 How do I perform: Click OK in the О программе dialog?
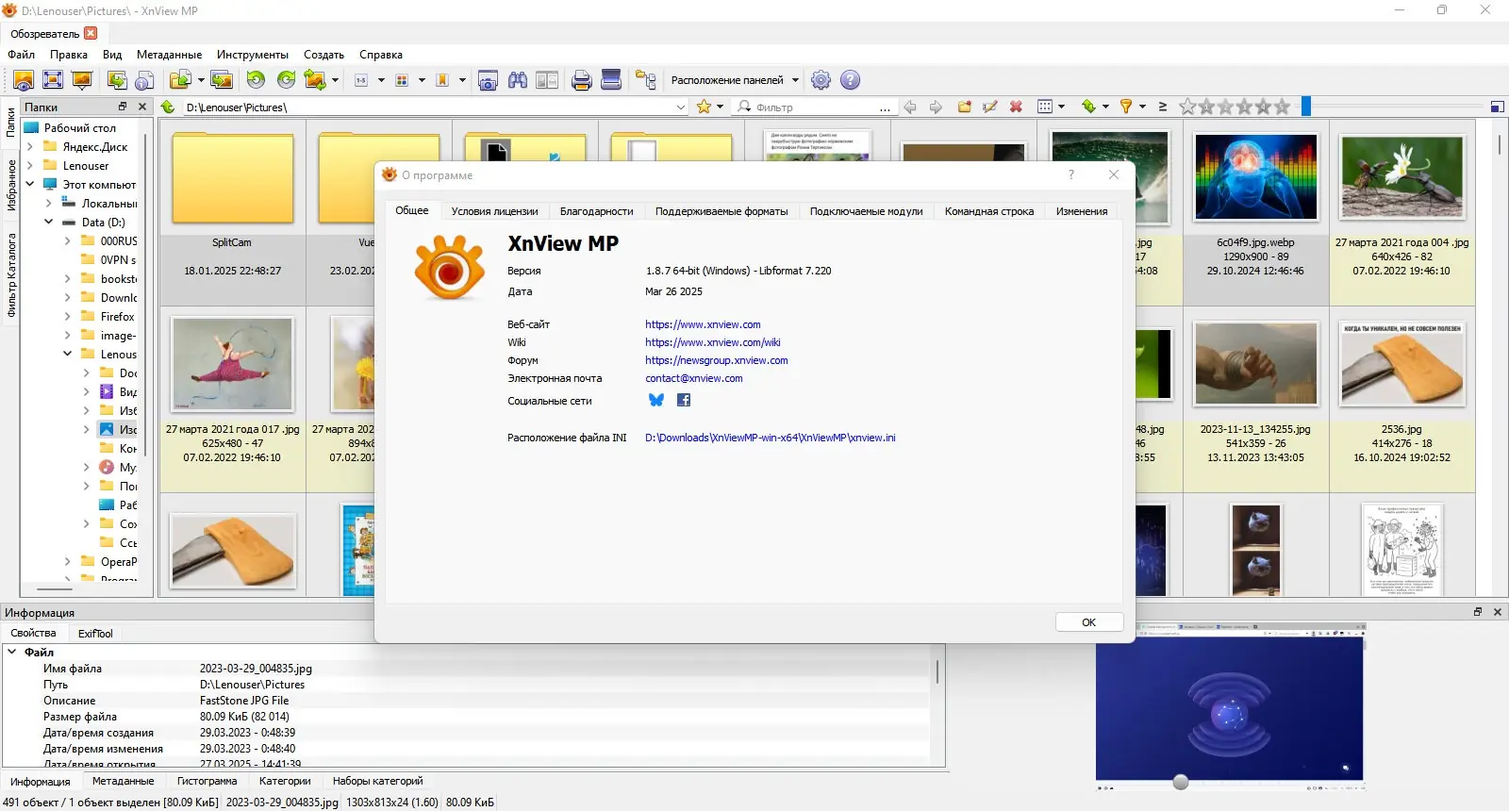tap(1089, 622)
